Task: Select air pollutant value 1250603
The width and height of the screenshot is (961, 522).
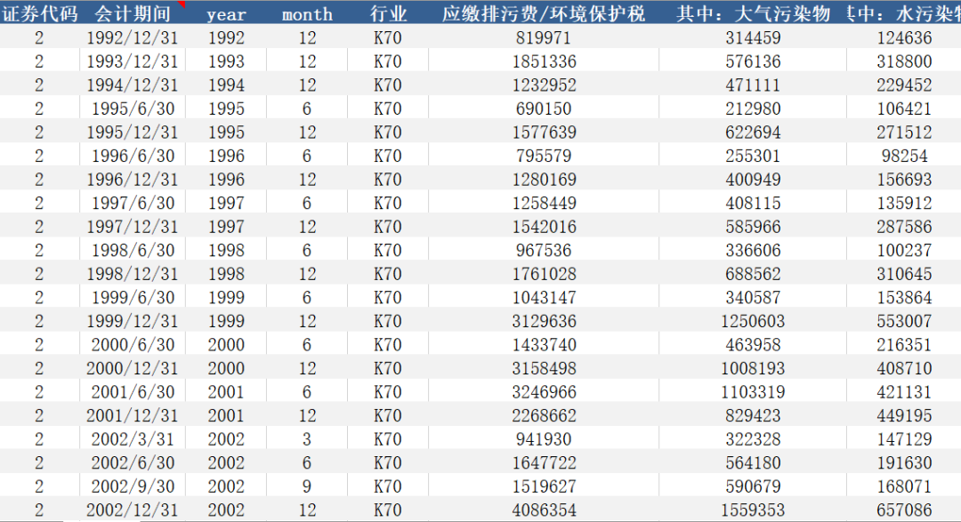Action: (753, 321)
